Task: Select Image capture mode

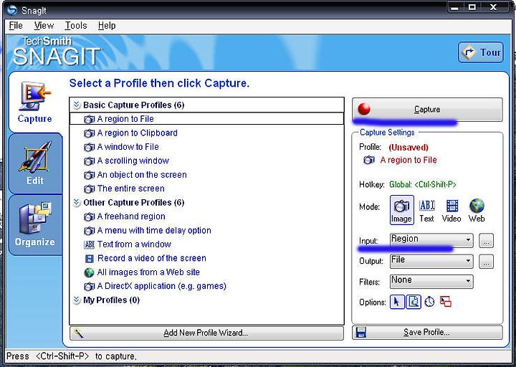Action: [401, 210]
